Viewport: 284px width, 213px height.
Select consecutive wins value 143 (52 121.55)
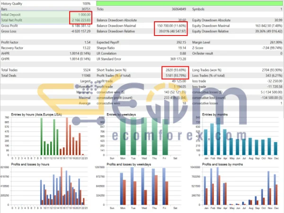click(175, 92)
